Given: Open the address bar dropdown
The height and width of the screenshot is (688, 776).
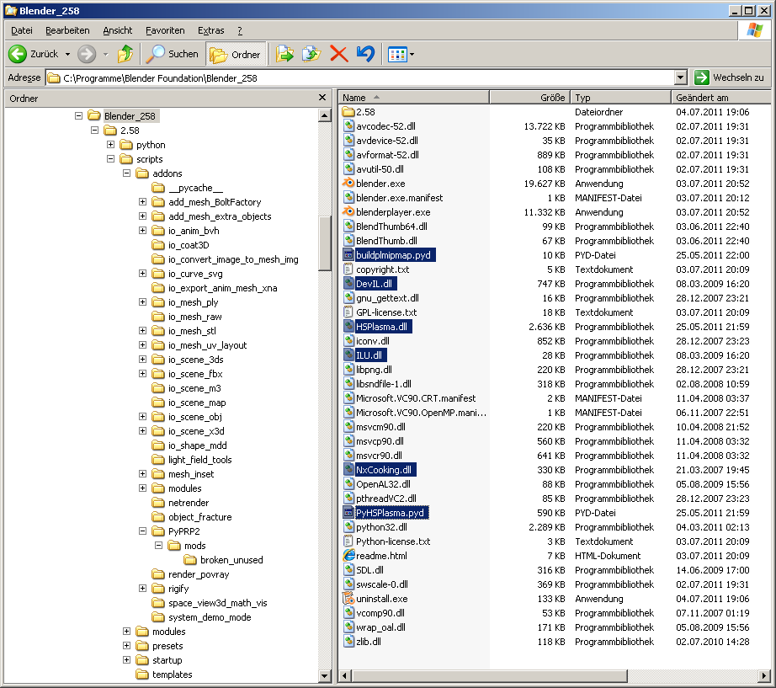Looking at the screenshot, I should pos(681,77).
